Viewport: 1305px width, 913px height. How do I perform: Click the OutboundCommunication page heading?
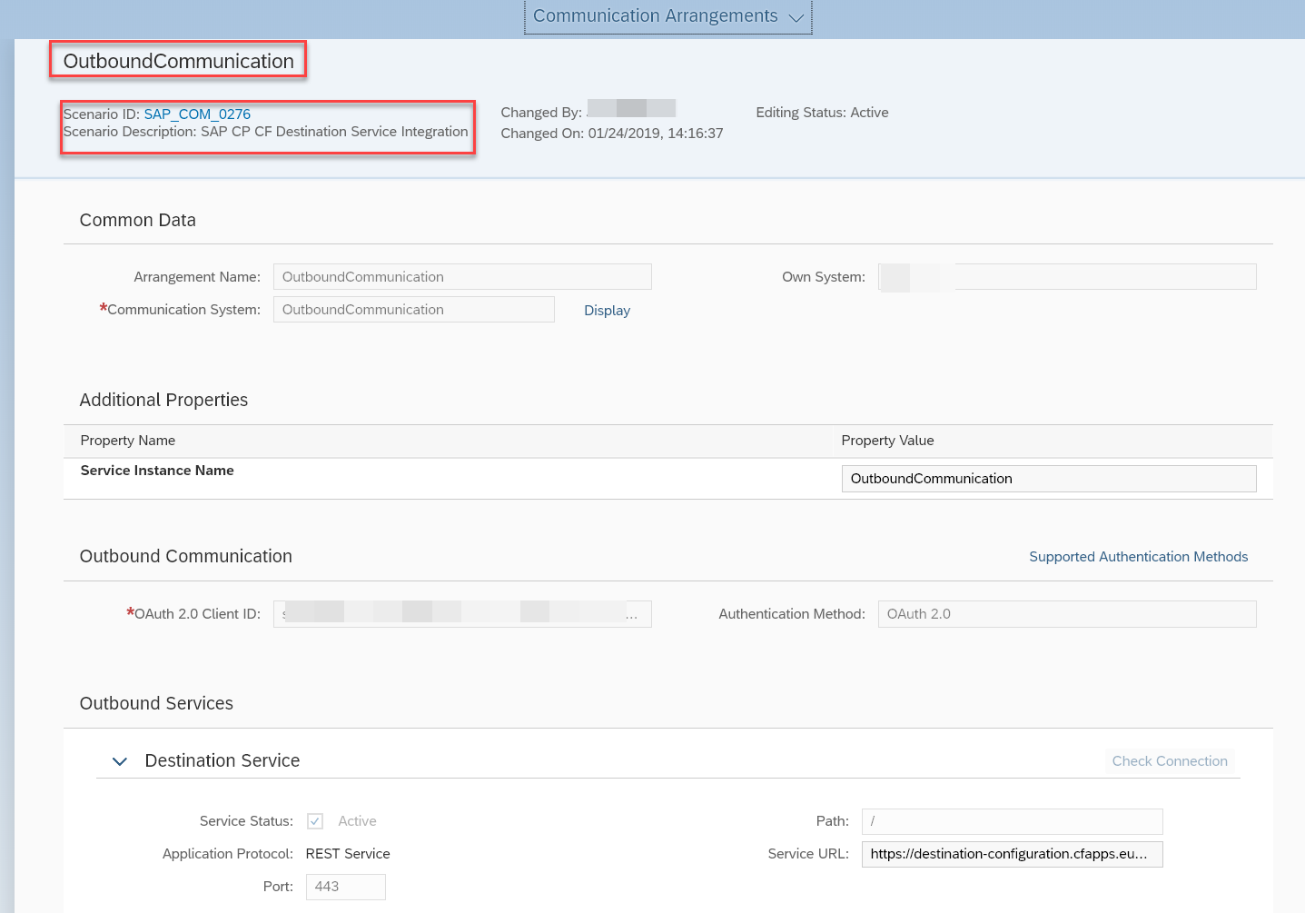click(177, 60)
